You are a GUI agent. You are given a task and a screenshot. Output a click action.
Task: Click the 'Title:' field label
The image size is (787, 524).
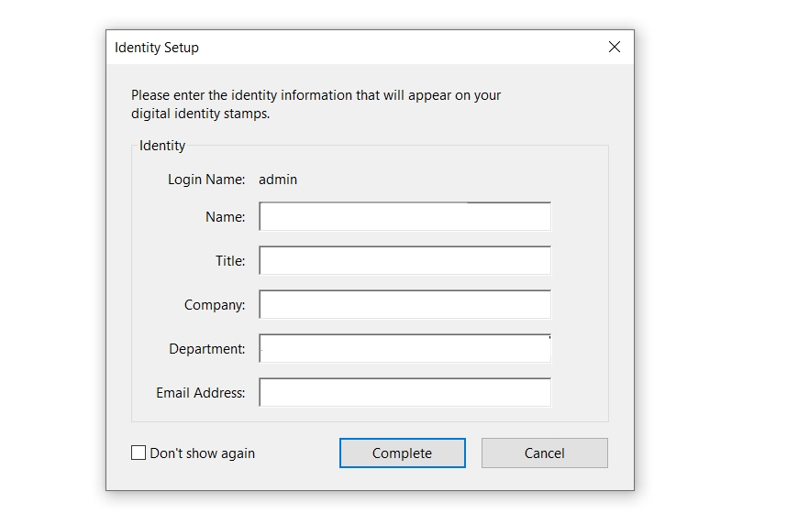[x=230, y=261]
